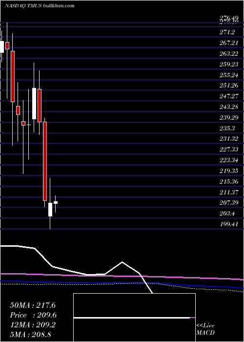The height and width of the screenshot is (342, 244).
Task: Click the NASDAQ TMUS bullkhan.com chart title
Action: (40, 5)
